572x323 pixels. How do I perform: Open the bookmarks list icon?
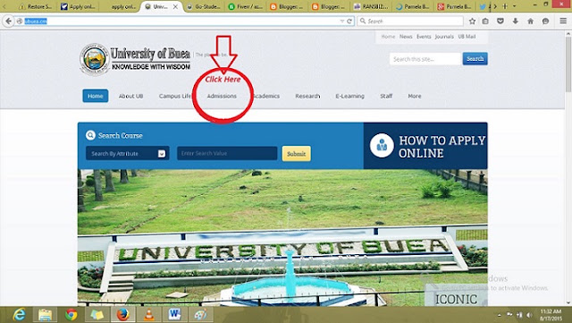click(485, 21)
